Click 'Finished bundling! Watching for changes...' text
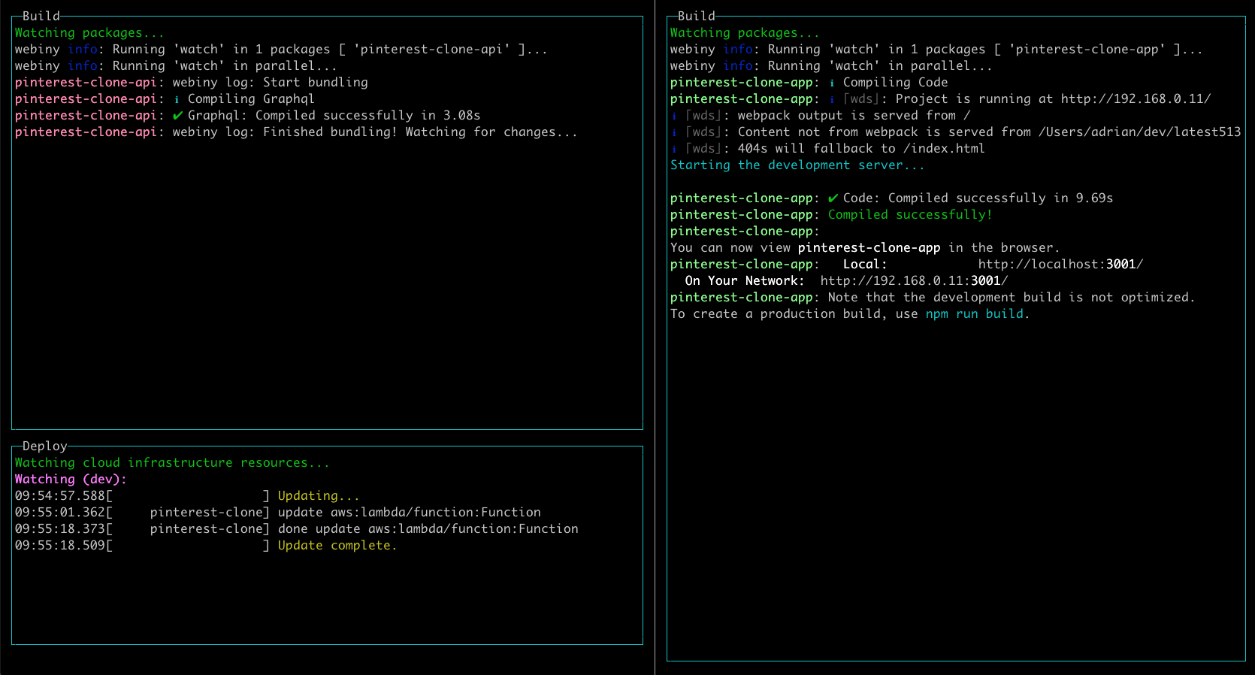The image size is (1255, 675). (x=420, y=132)
